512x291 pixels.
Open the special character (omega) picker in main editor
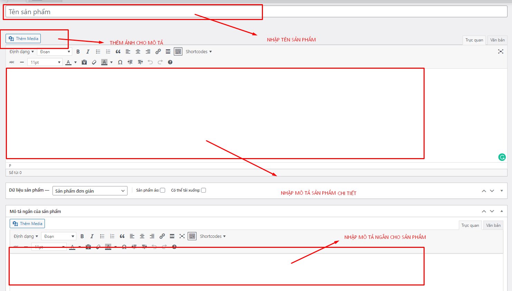[120, 62]
